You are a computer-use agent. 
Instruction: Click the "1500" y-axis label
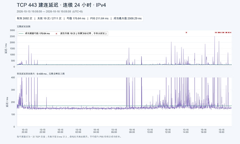(x=13, y=48)
